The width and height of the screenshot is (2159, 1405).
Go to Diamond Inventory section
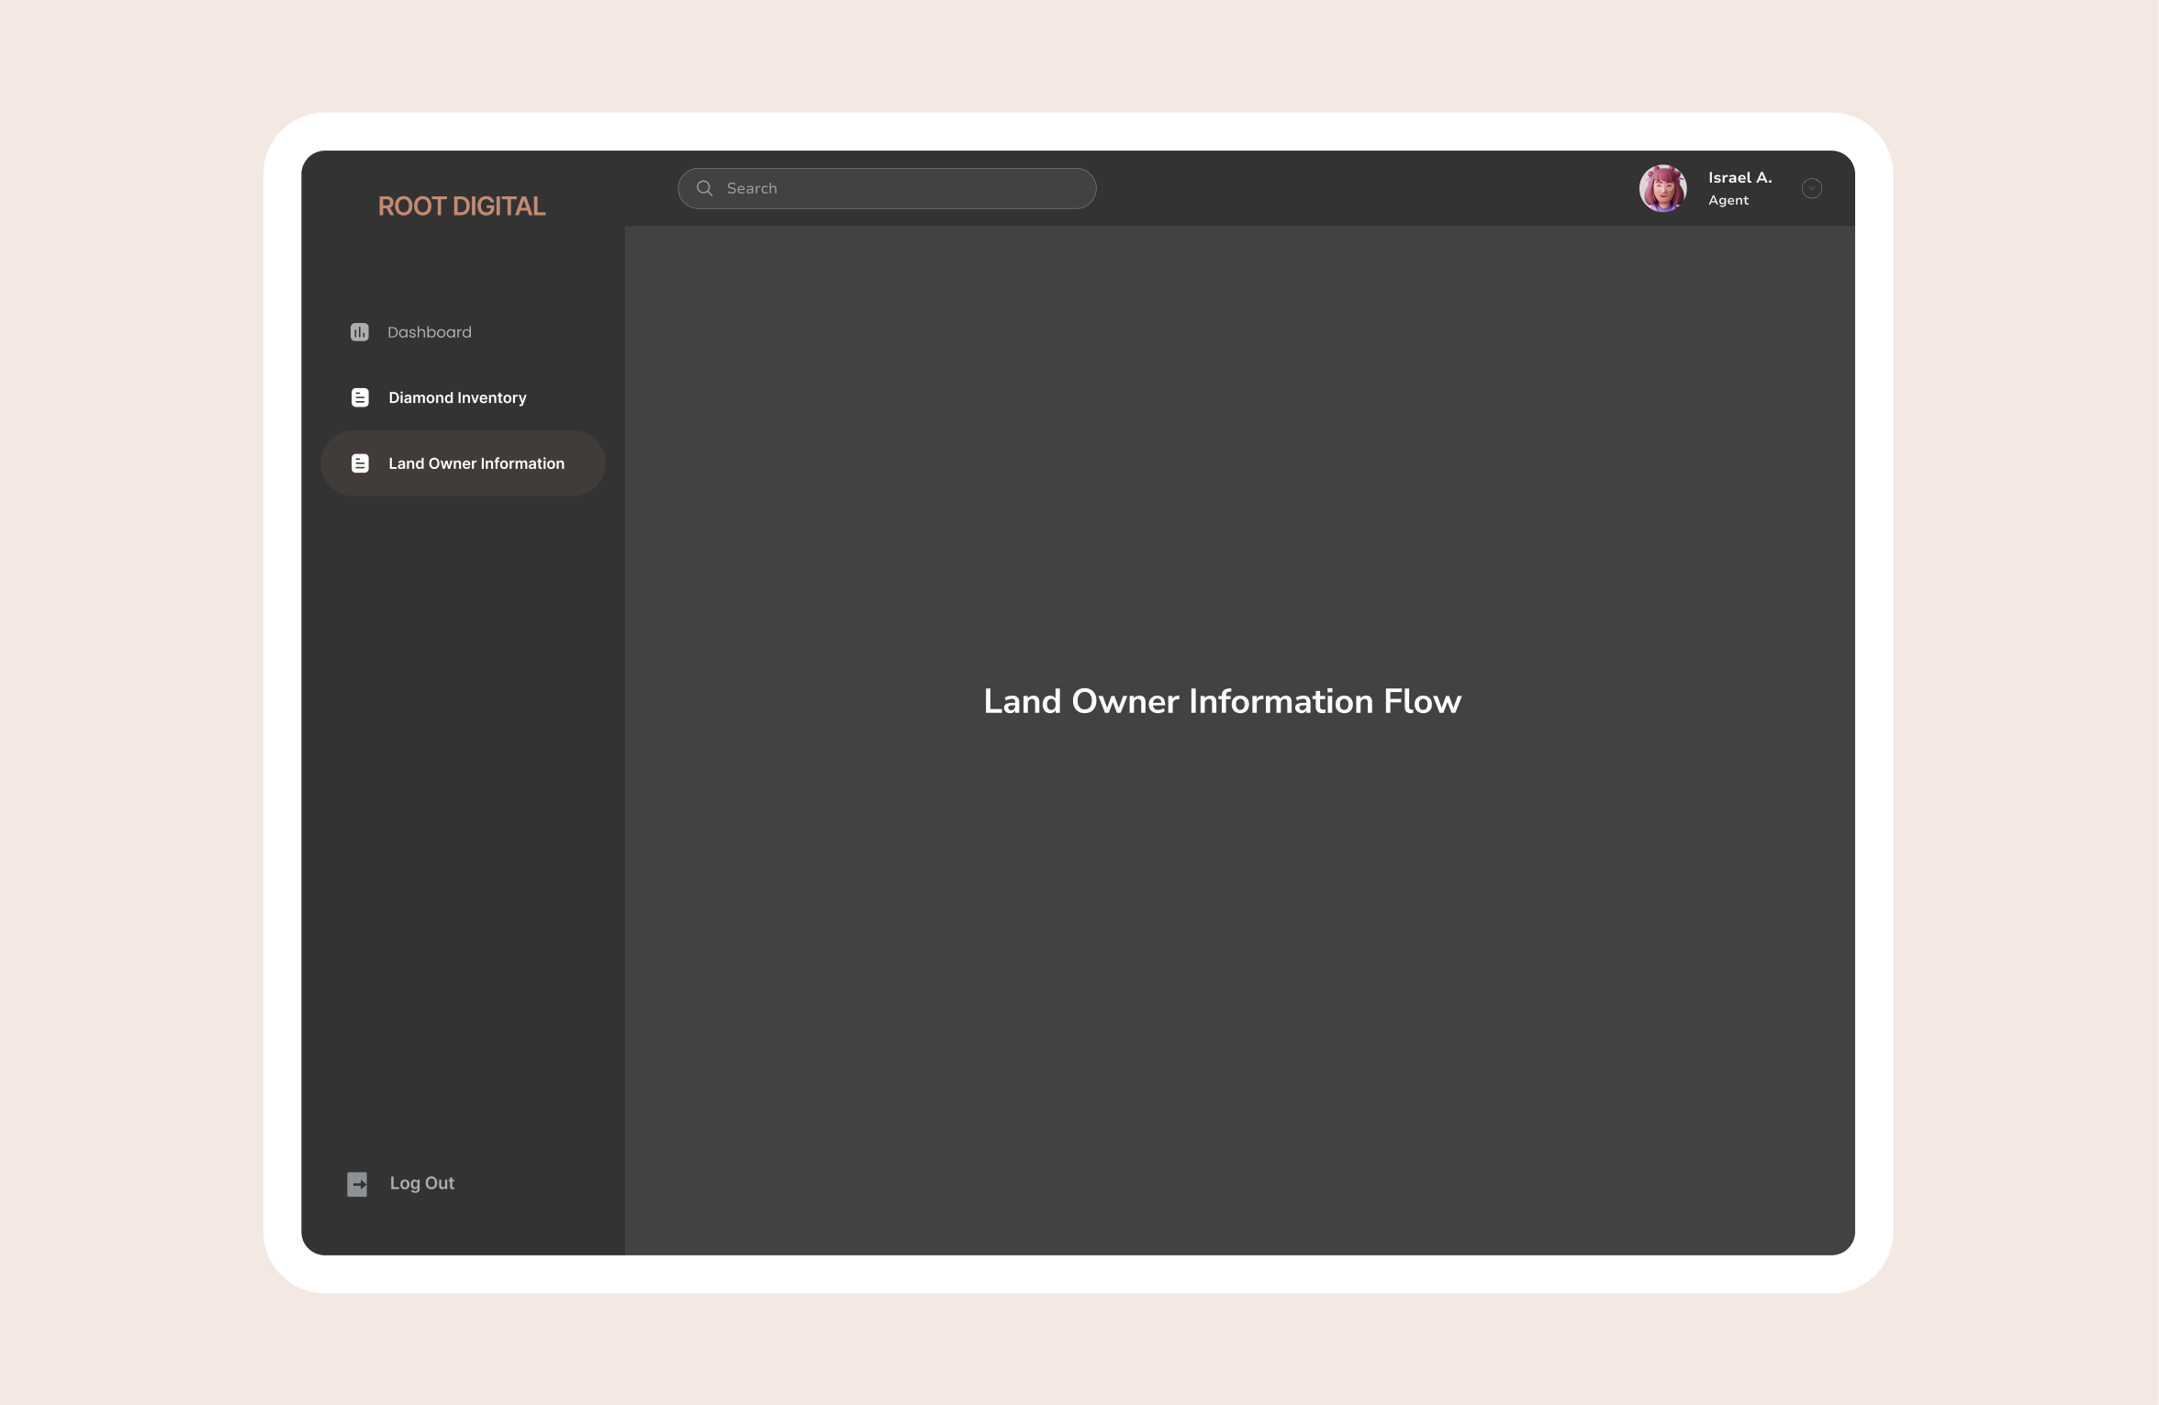click(457, 397)
